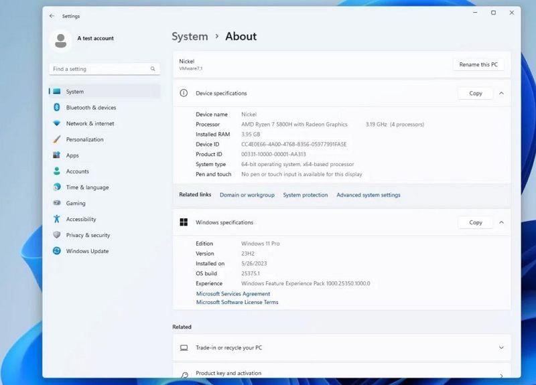Image resolution: width=536 pixels, height=385 pixels.
Task: Click the Trade-in laptop icon
Action: (184, 348)
